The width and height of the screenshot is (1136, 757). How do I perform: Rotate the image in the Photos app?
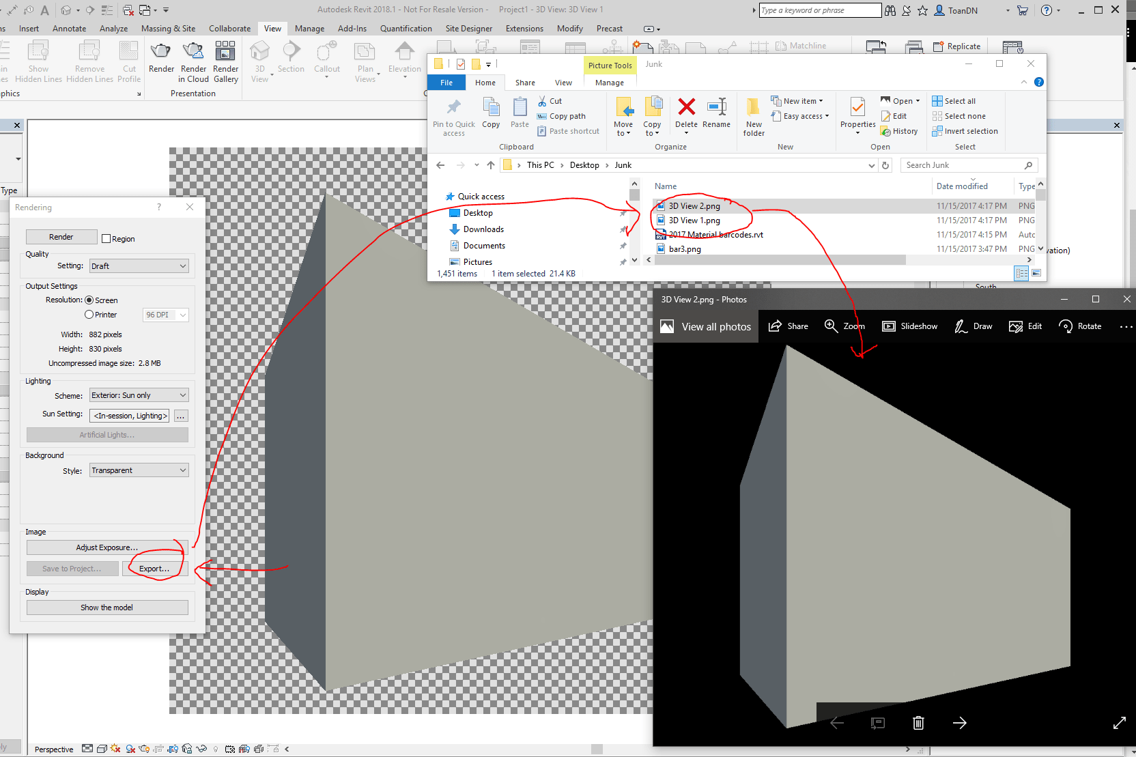(1079, 326)
